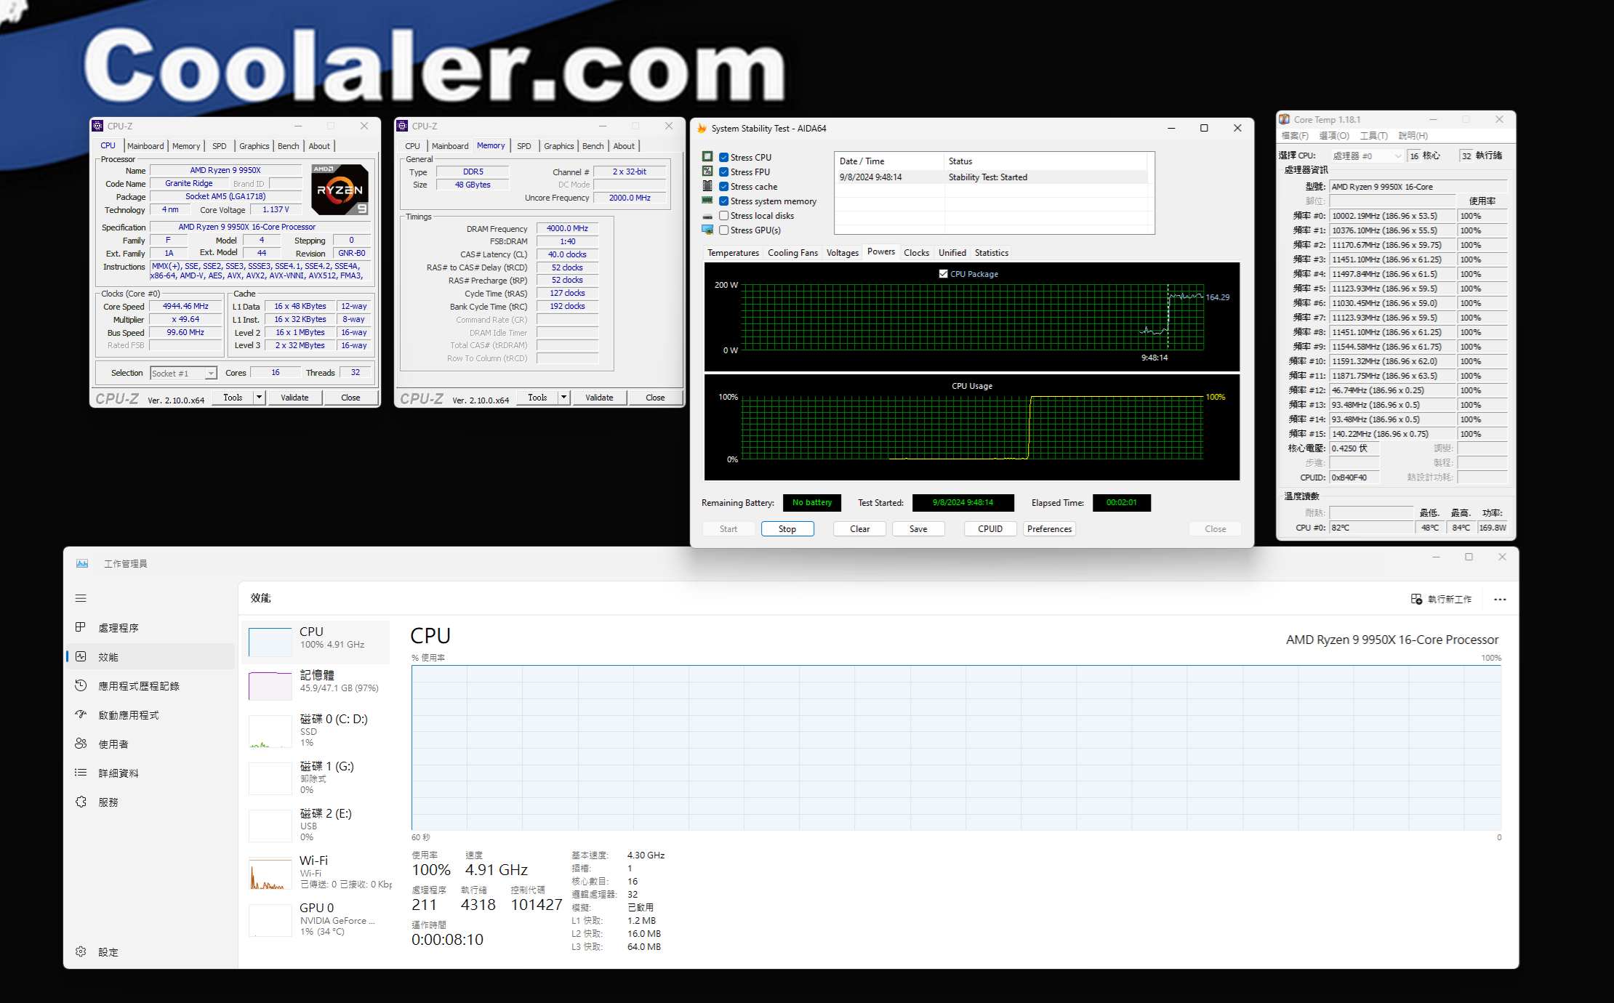Screen dimensions: 1614x1003
Task: Click the Stress GPU(s) monitor icon
Action: pyautogui.click(x=707, y=230)
